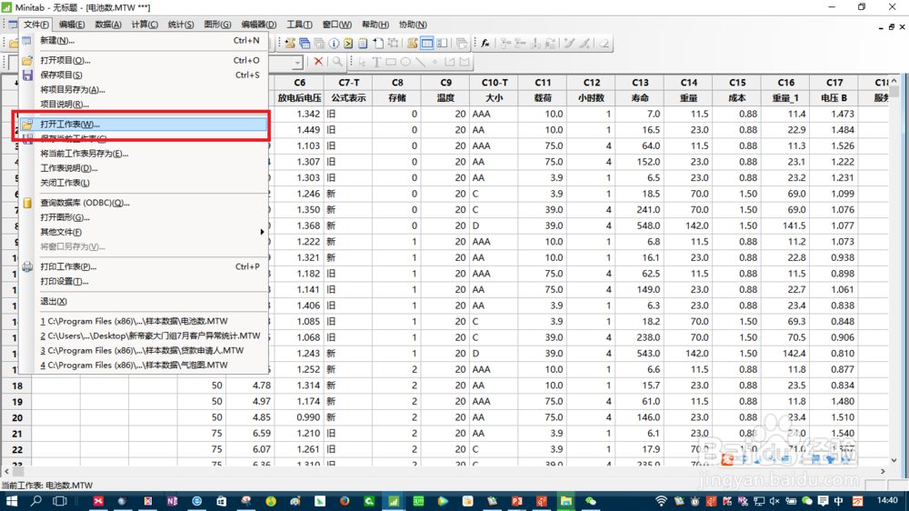Choose 新建(N)... from File menu
Screen dimensions: 909x511
click(x=144, y=41)
